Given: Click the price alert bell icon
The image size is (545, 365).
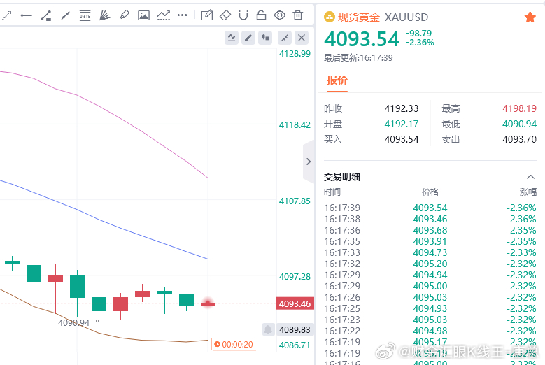Looking at the screenshot, I should [268, 329].
